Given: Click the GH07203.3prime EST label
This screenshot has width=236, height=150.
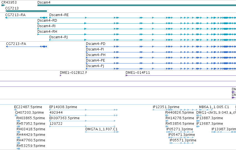Looking at the screenshot, I should tap(29, 113).
